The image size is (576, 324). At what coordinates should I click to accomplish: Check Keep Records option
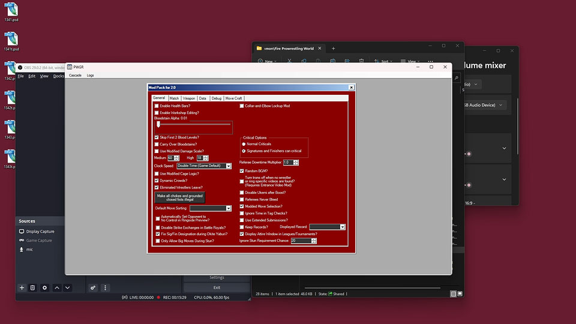point(242,227)
